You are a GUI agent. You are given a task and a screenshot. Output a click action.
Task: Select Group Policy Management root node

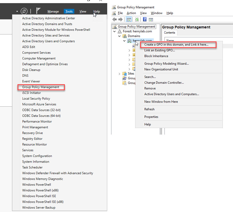click(x=136, y=27)
